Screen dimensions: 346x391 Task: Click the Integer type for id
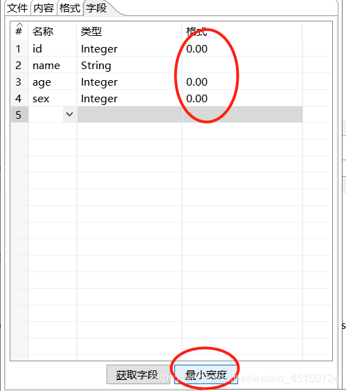point(129,48)
